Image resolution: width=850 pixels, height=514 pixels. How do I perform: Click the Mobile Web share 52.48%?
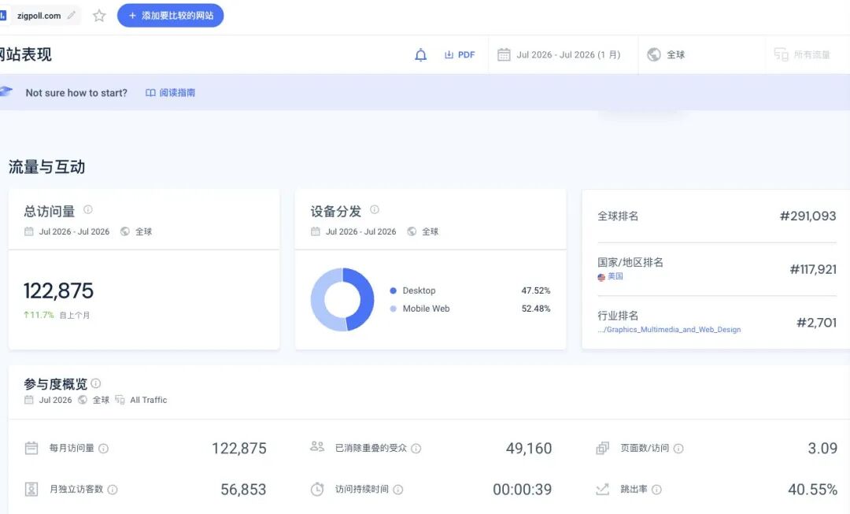pos(536,309)
